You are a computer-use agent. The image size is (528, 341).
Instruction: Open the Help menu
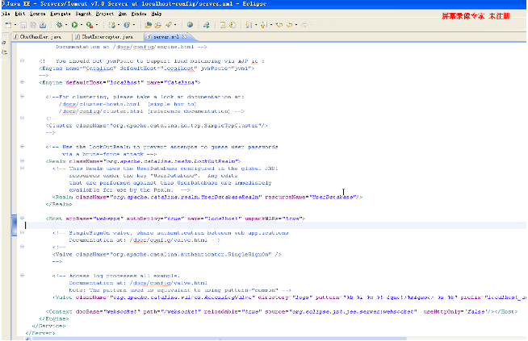(157, 14)
